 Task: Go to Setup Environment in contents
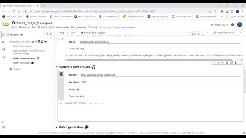pos(23,46)
